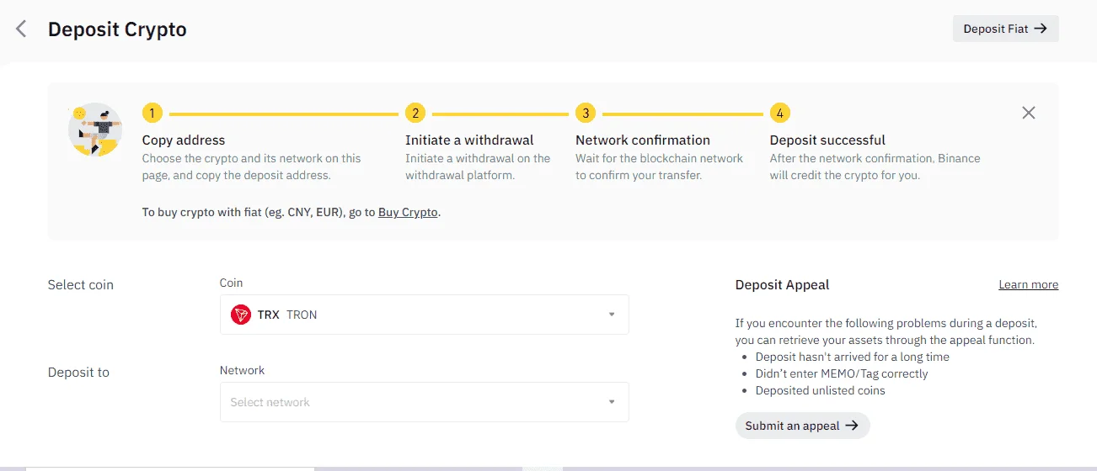Close the deposit steps guide banner
This screenshot has width=1097, height=471.
click(x=1028, y=113)
